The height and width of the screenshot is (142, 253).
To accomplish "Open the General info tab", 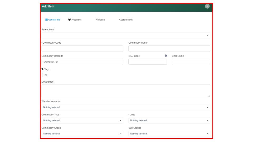I will pyautogui.click(x=53, y=20).
